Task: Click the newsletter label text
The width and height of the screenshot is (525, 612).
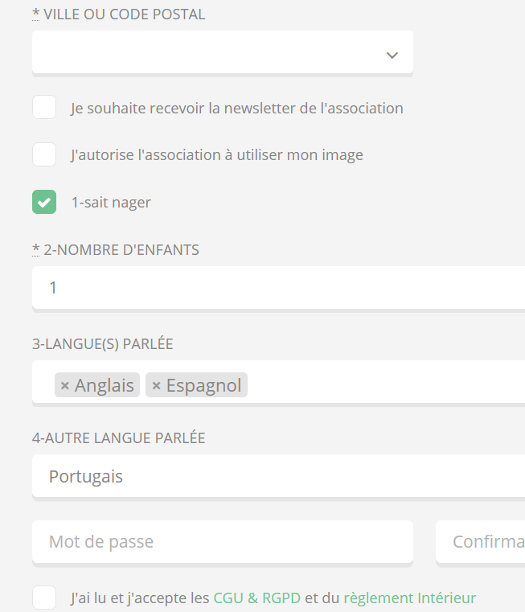Action: pos(236,108)
